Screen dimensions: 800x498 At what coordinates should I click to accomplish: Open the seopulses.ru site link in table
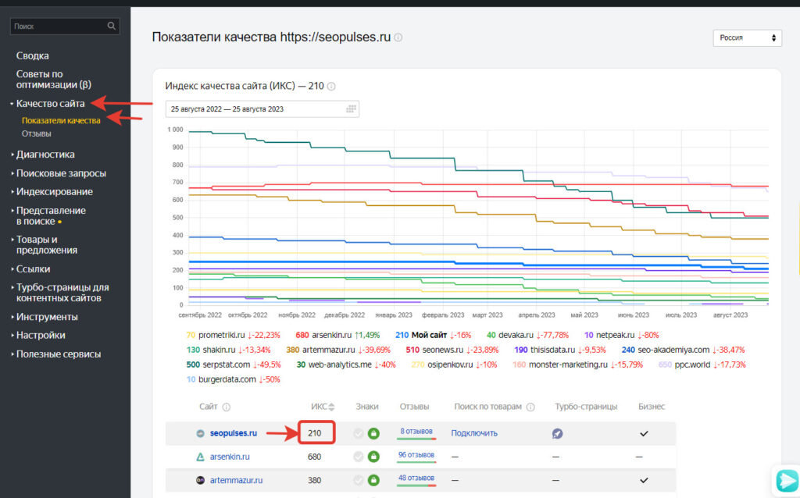(x=233, y=433)
